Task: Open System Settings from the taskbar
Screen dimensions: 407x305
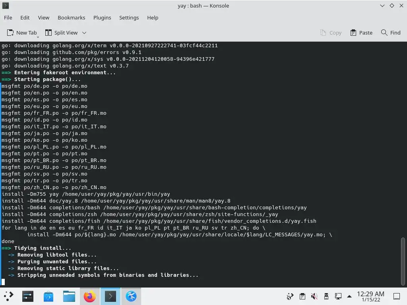Action: (28, 296)
